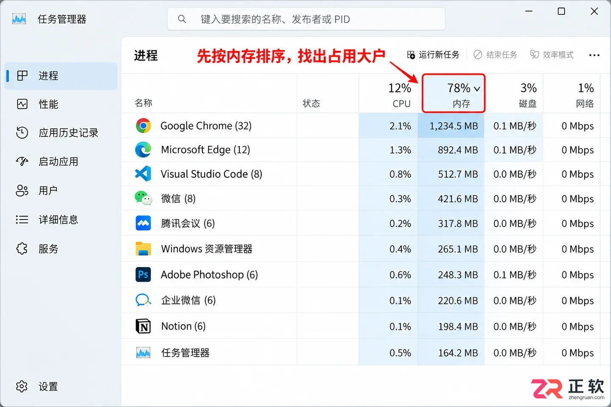The width and height of the screenshot is (611, 407).
Task: Click the 效率模式 button
Action: tap(552, 55)
